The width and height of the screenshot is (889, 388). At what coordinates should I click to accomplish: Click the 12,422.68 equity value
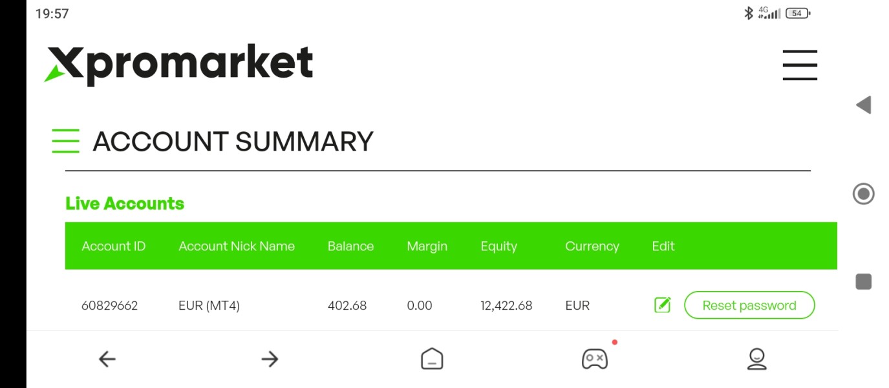(x=506, y=306)
